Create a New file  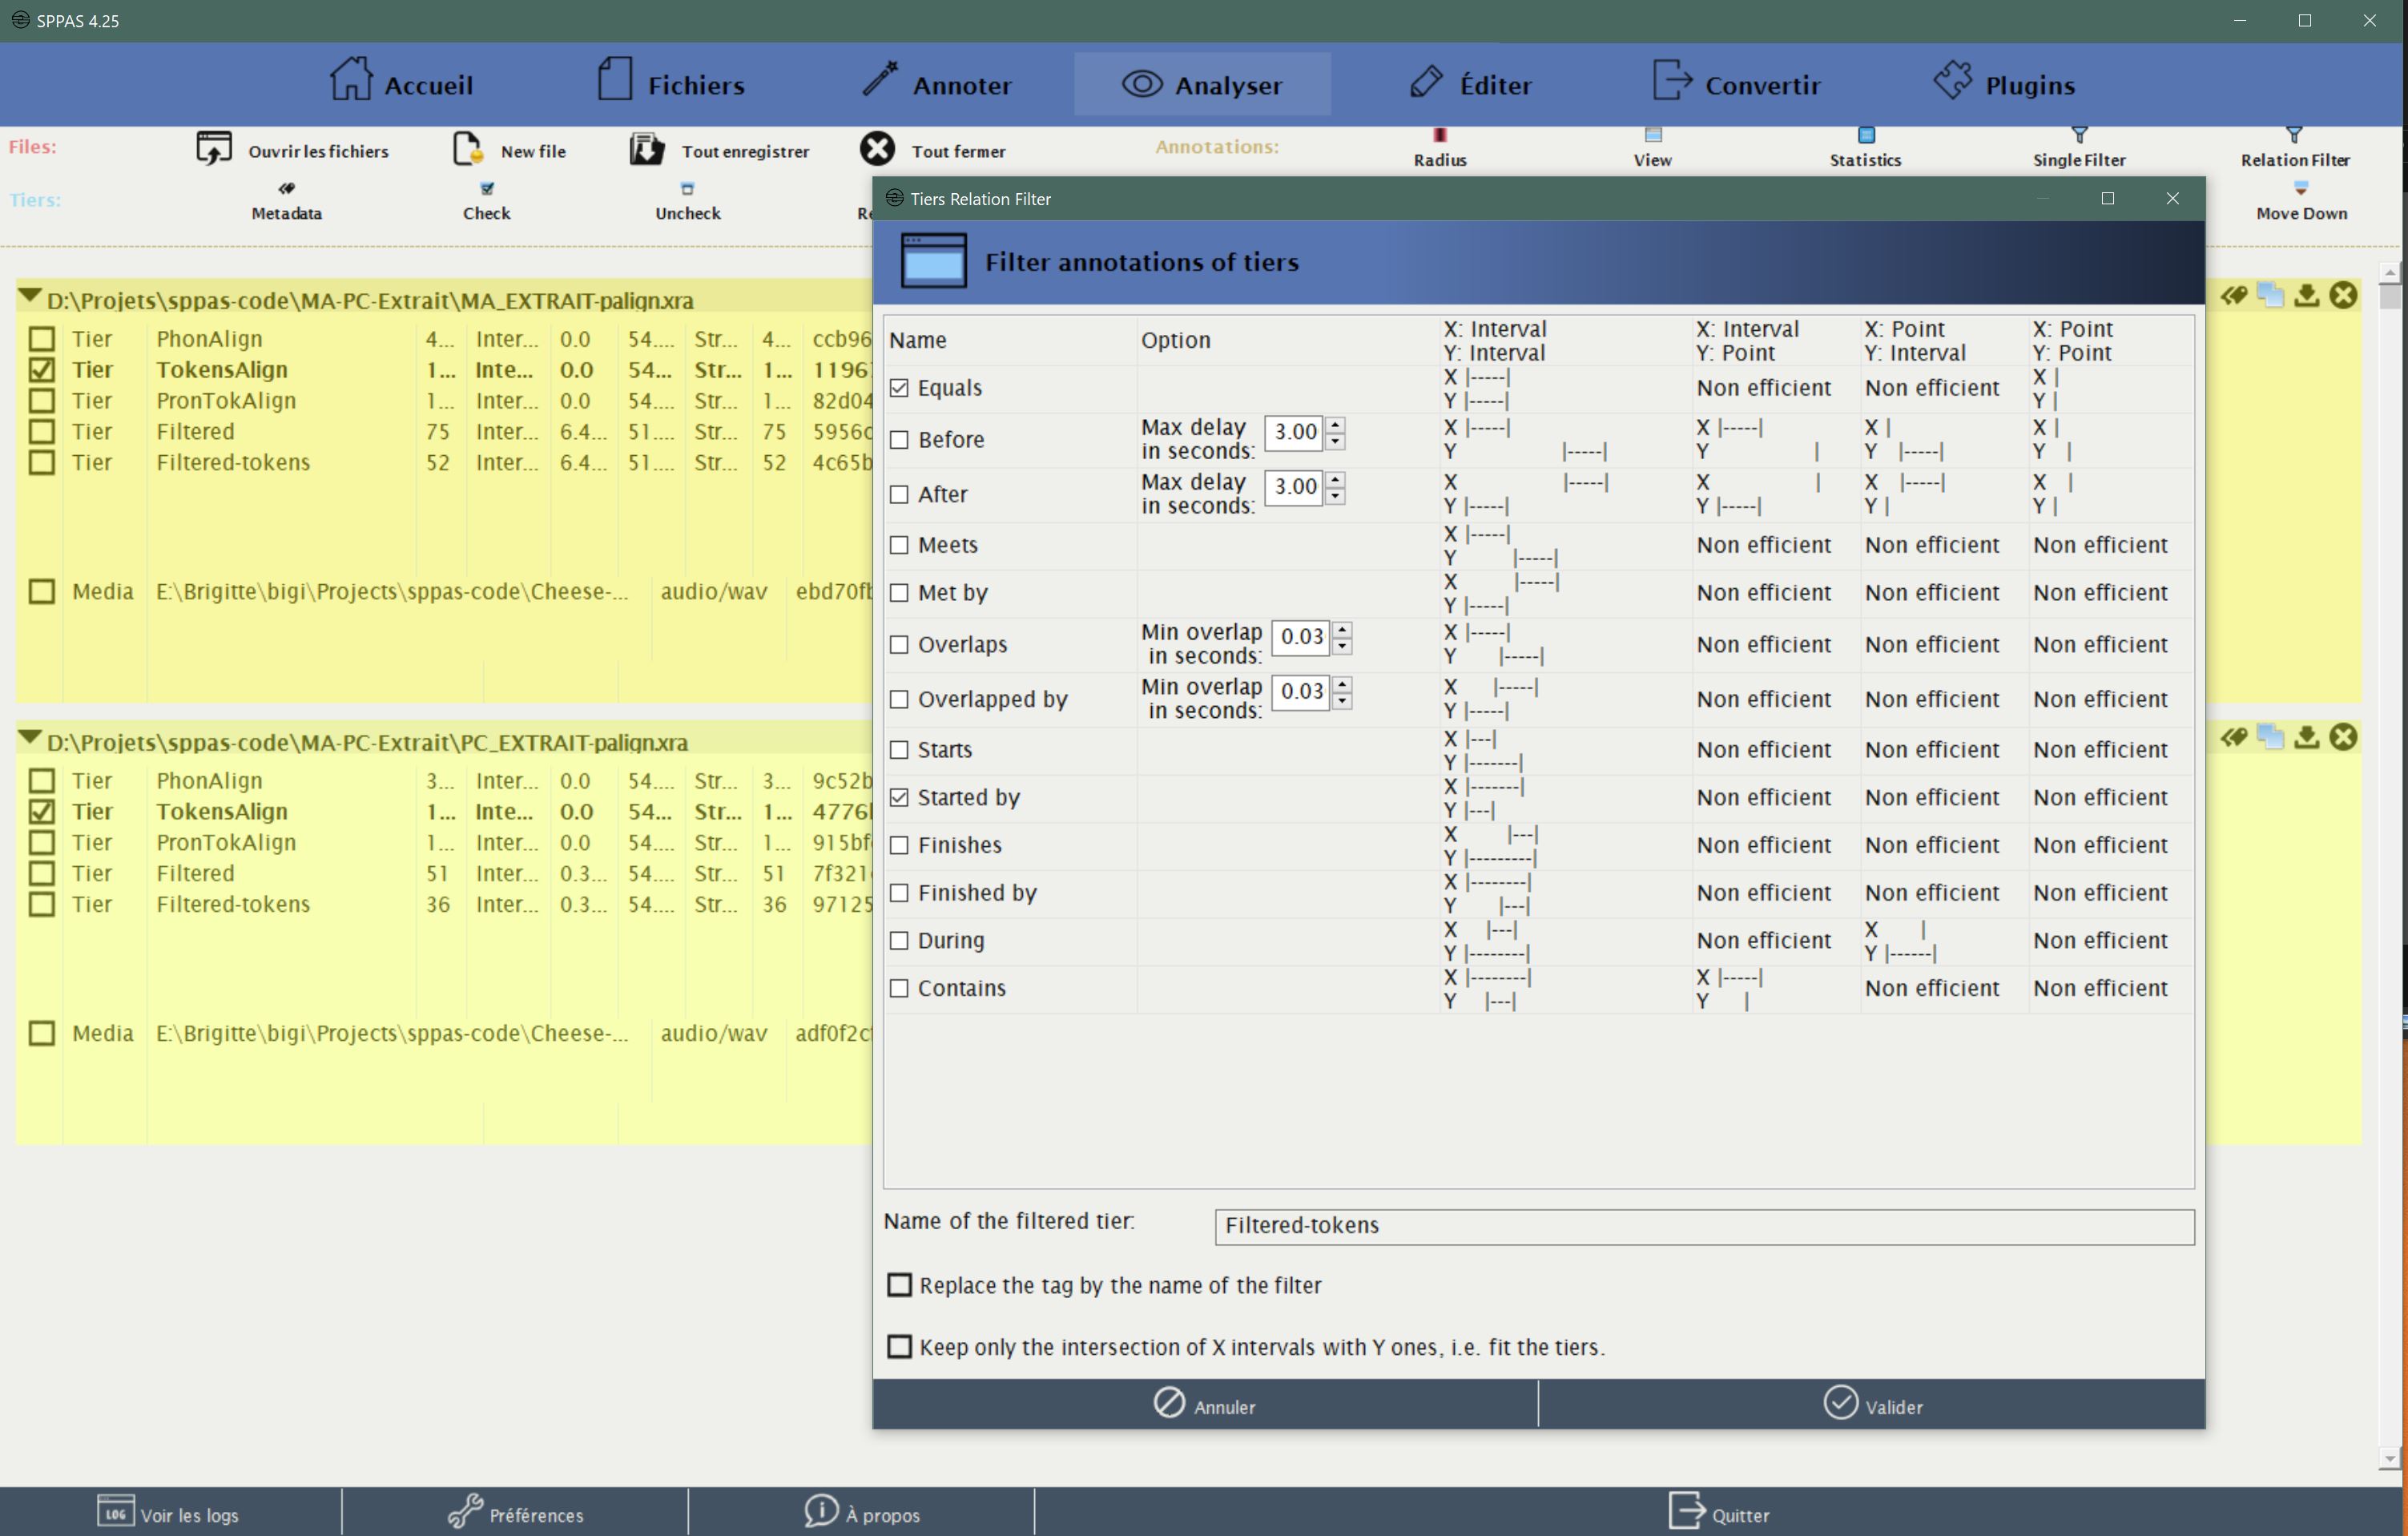(x=509, y=150)
